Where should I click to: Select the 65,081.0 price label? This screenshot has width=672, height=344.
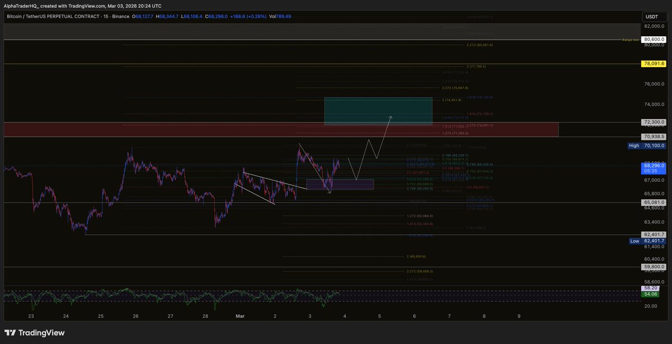654,202
